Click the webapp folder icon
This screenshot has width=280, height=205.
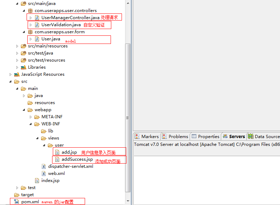pos(30,110)
